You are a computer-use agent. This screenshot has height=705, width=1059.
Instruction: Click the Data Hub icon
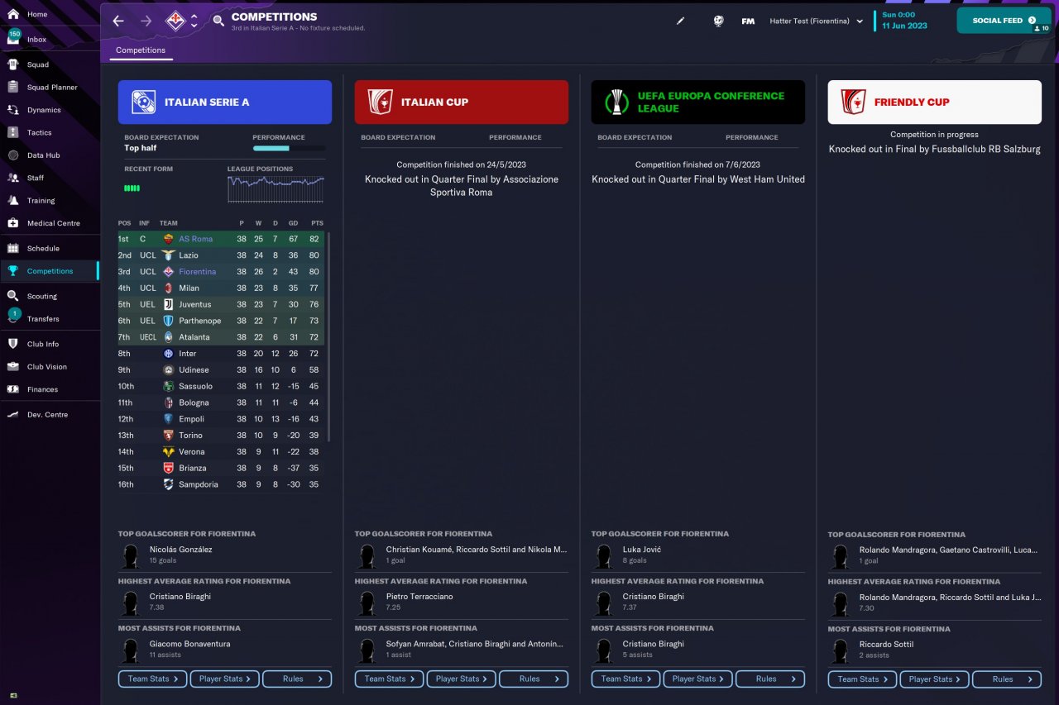pyautogui.click(x=13, y=155)
